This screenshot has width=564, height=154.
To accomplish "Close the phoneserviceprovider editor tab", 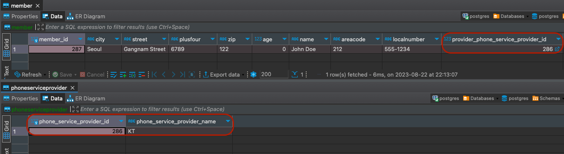I will (72, 88).
